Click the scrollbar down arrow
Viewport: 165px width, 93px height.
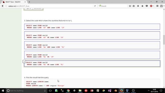pos(164,87)
